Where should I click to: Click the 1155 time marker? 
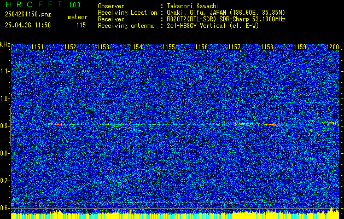click(x=168, y=47)
